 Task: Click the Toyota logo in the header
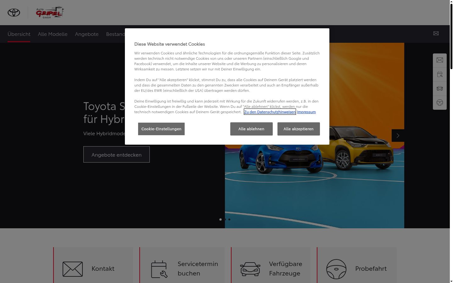(x=14, y=13)
